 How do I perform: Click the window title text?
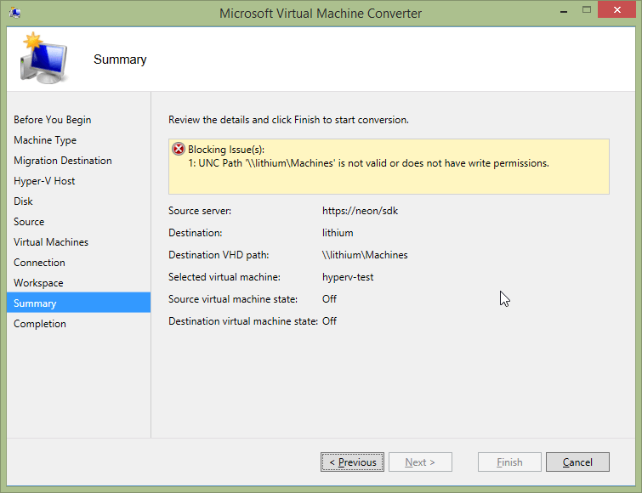(321, 13)
